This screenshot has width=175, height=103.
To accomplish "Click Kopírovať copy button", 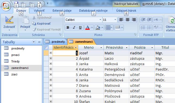I will click(41, 24).
